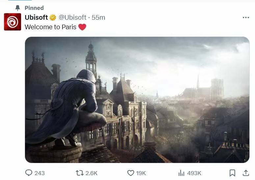The width and height of the screenshot is (255, 180).
Task: Click the pushpin icon above the tweet
Action: point(18,8)
